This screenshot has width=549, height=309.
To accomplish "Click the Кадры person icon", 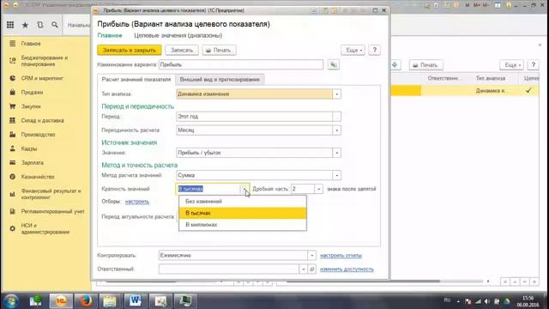I will click(13, 148).
